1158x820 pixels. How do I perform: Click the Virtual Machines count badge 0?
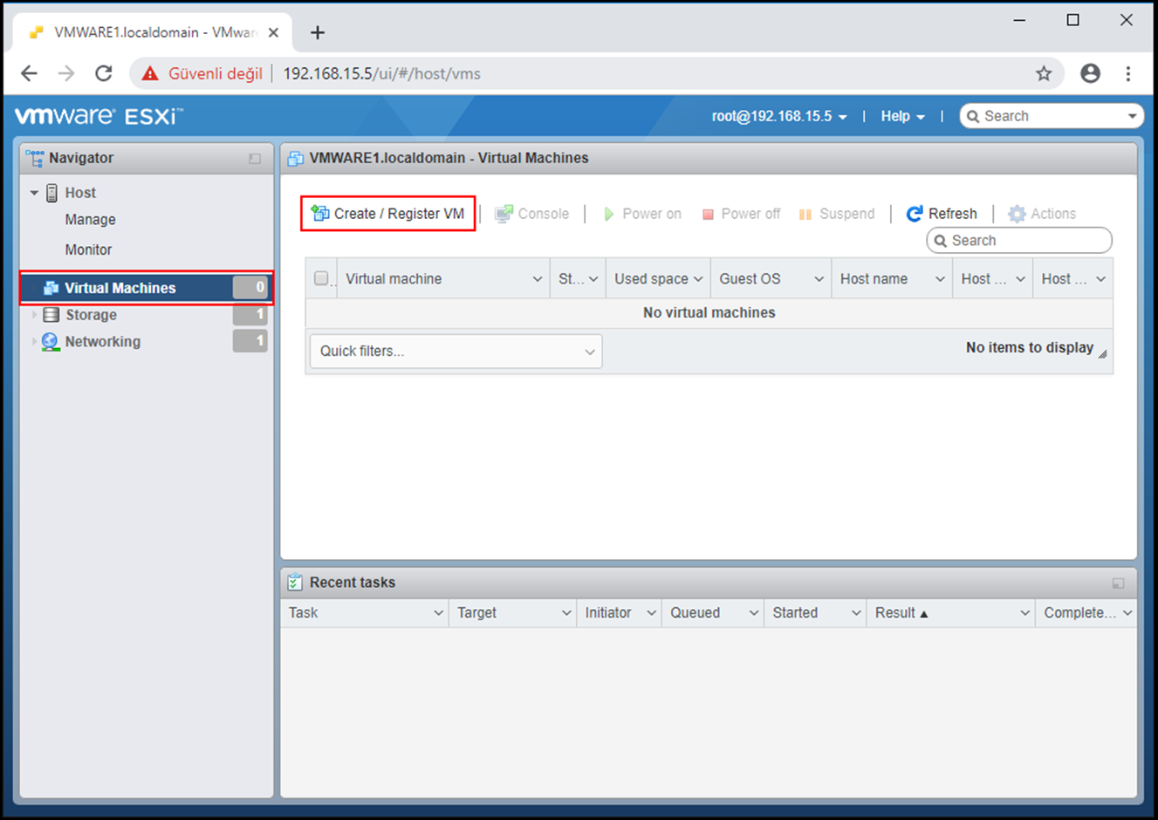point(250,287)
